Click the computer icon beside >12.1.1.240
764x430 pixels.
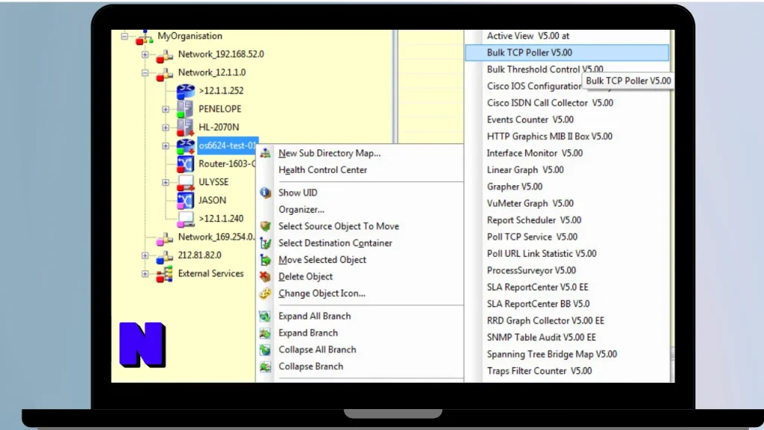(185, 219)
